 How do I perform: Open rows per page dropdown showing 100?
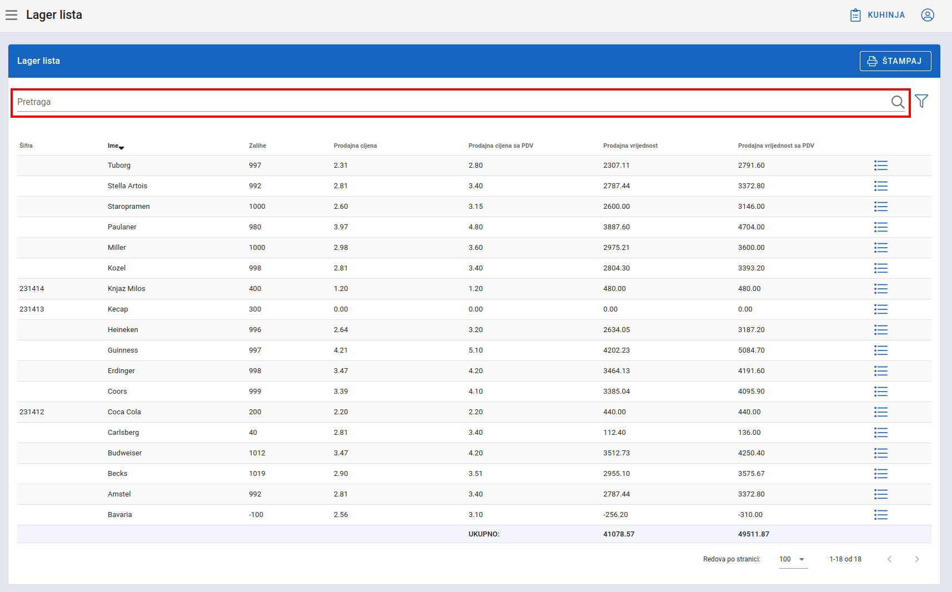coord(793,559)
